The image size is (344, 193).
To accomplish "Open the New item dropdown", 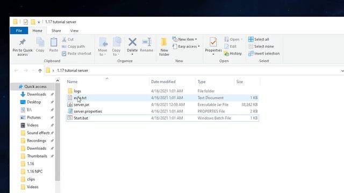I will tap(184, 39).
